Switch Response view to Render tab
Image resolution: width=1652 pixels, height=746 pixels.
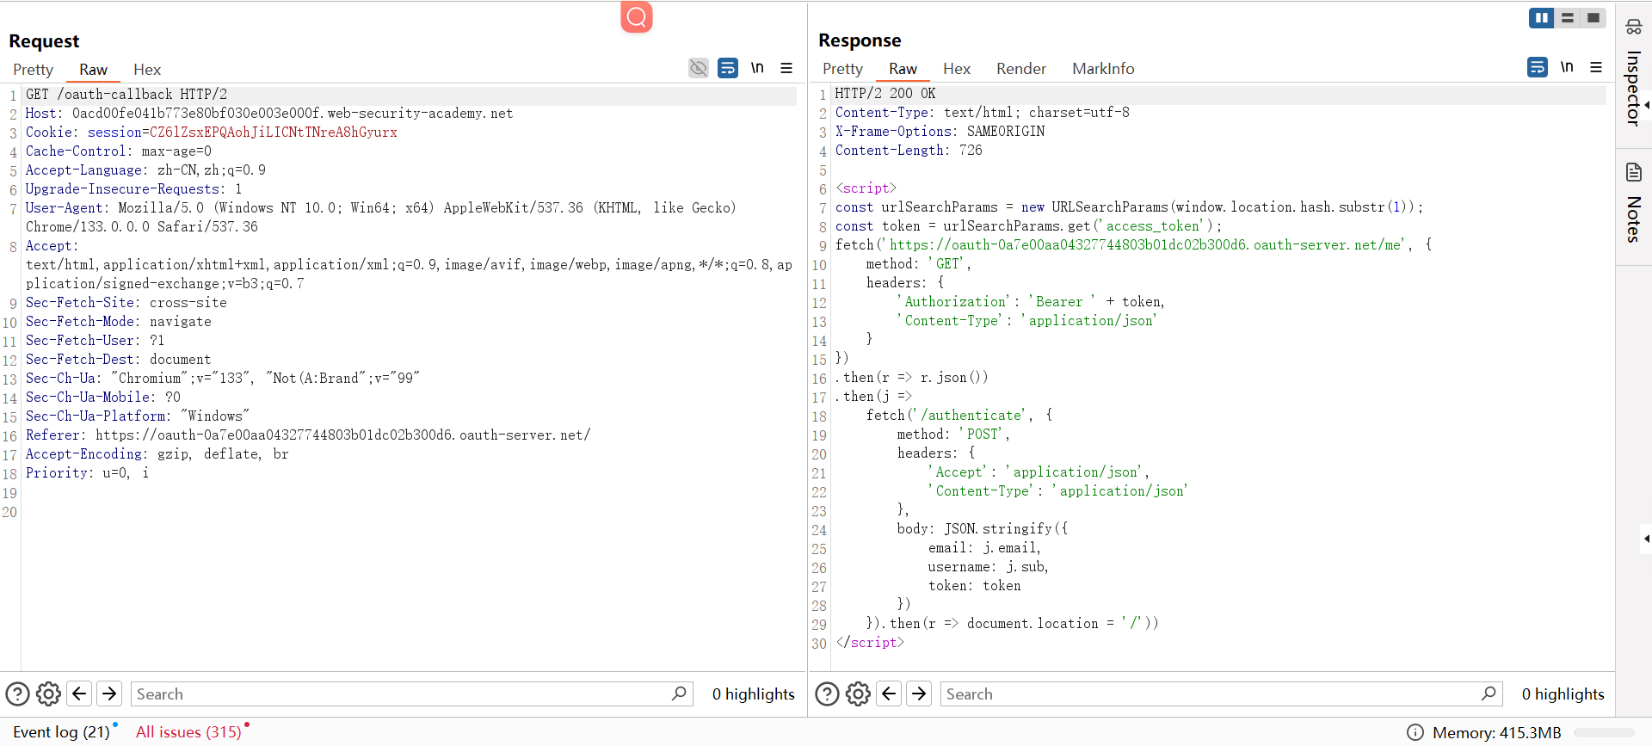click(1020, 69)
